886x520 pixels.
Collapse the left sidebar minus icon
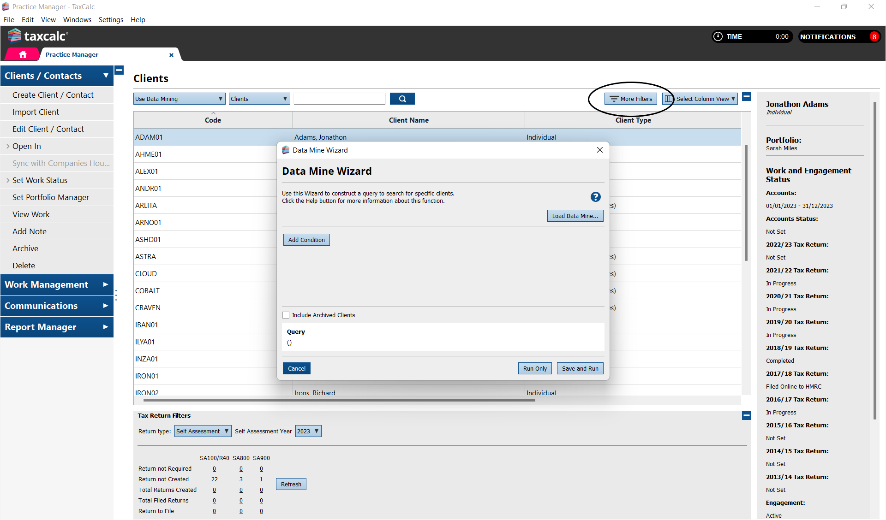click(119, 70)
